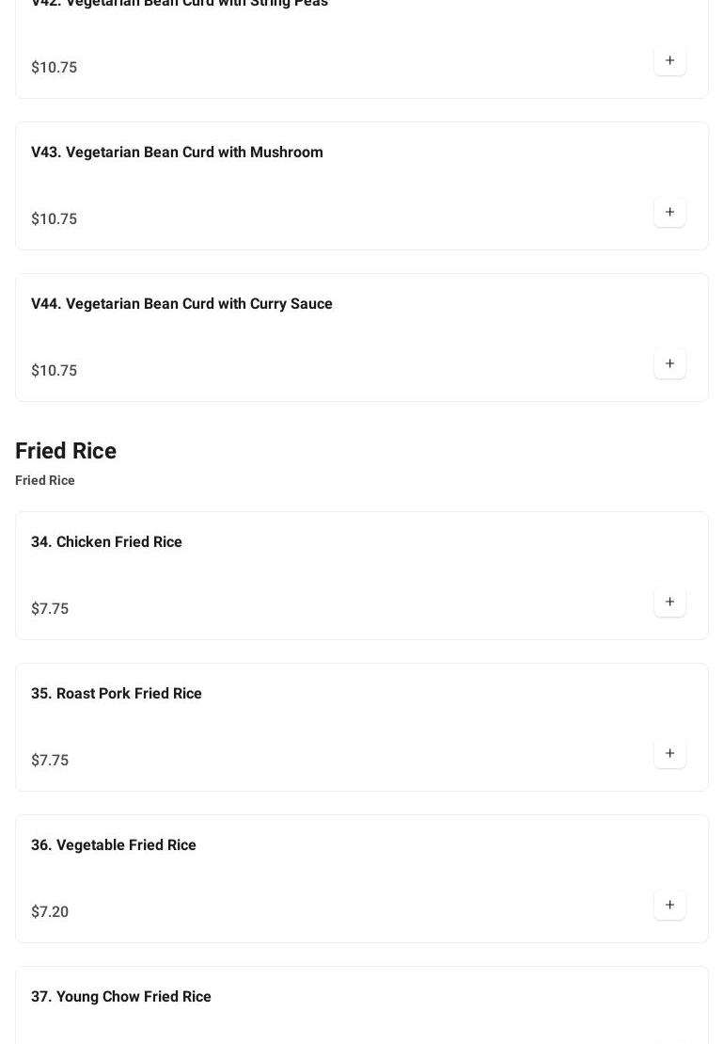Select 36. Vegetable Fried Rice title
This screenshot has width=724, height=1044.
(x=114, y=845)
